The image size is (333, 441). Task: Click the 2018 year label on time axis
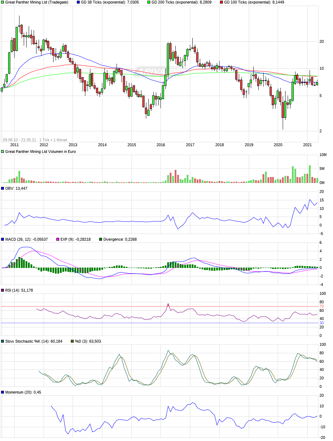[x=220, y=145]
